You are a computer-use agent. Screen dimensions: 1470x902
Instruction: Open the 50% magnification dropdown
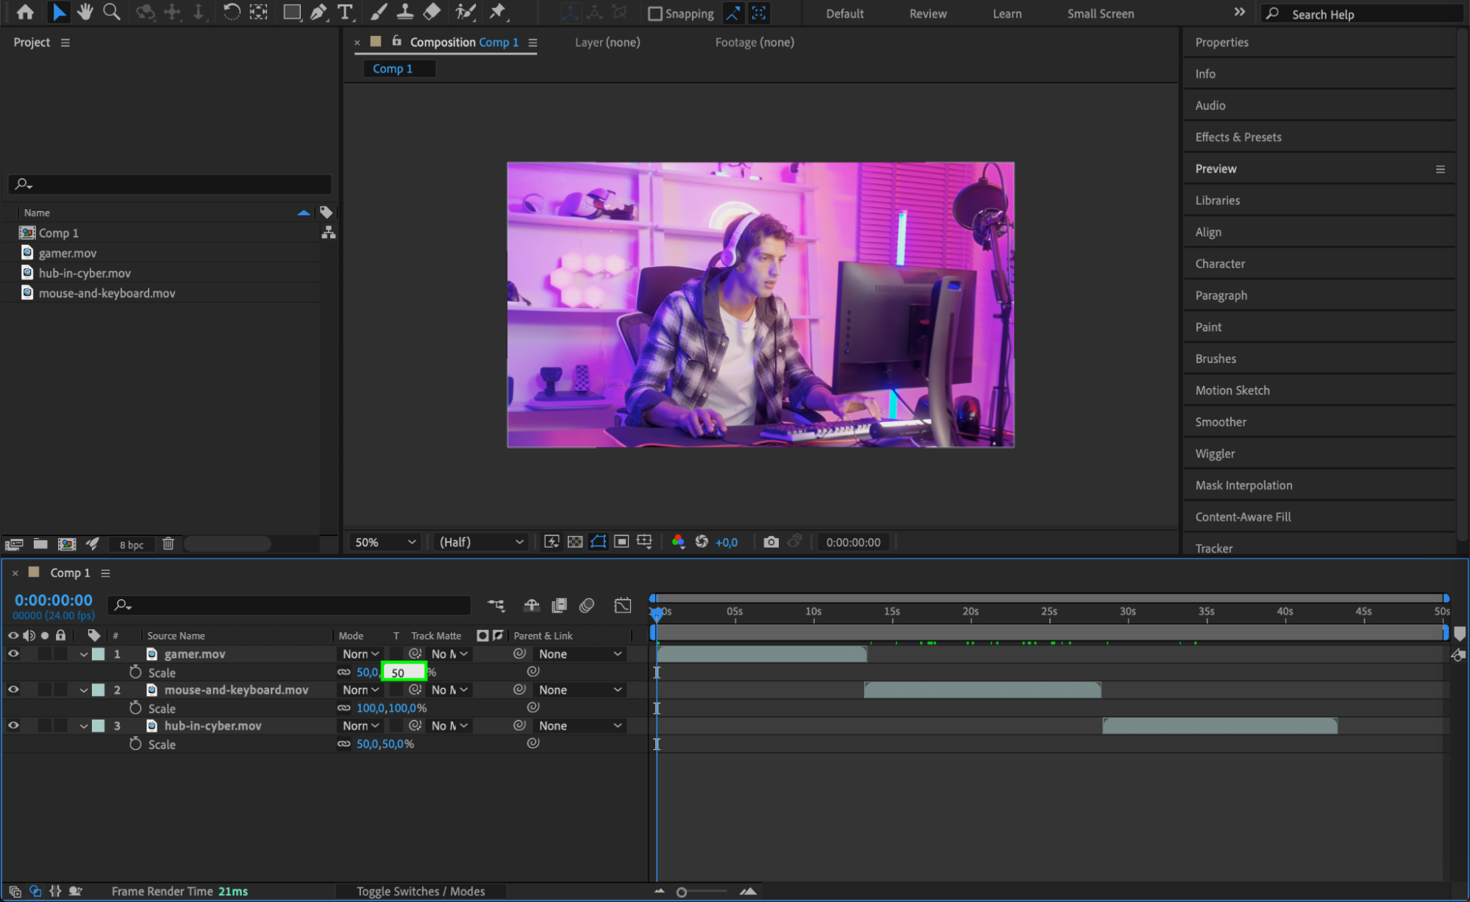(385, 542)
